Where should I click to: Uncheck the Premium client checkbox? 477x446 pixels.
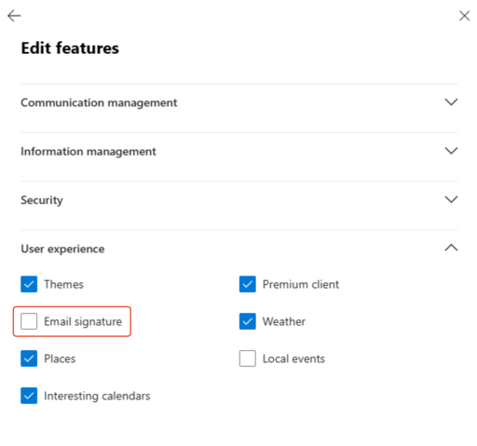tap(248, 284)
